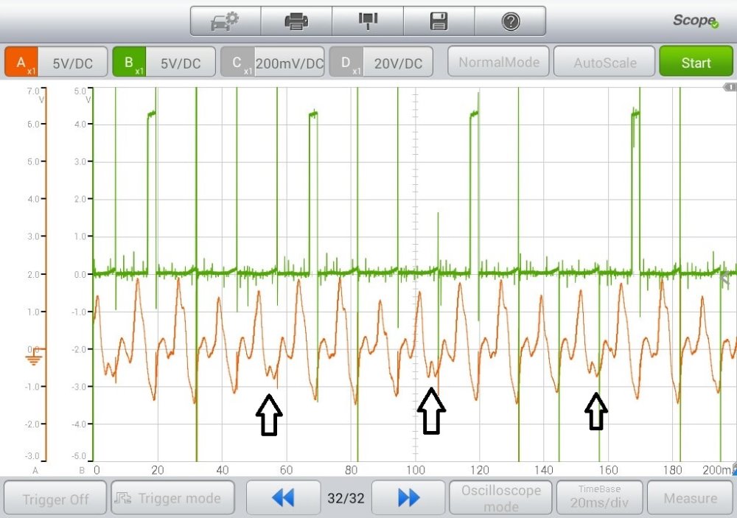737x518 pixels.
Task: Save waveform with the floppy disk icon
Action: pyautogui.click(x=439, y=21)
